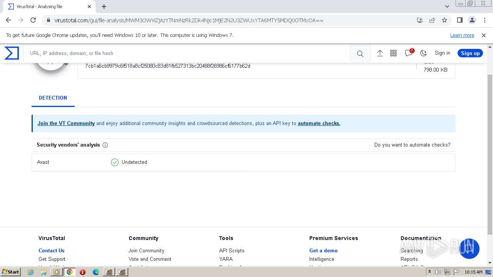Open the Get a demo link

coord(323,250)
